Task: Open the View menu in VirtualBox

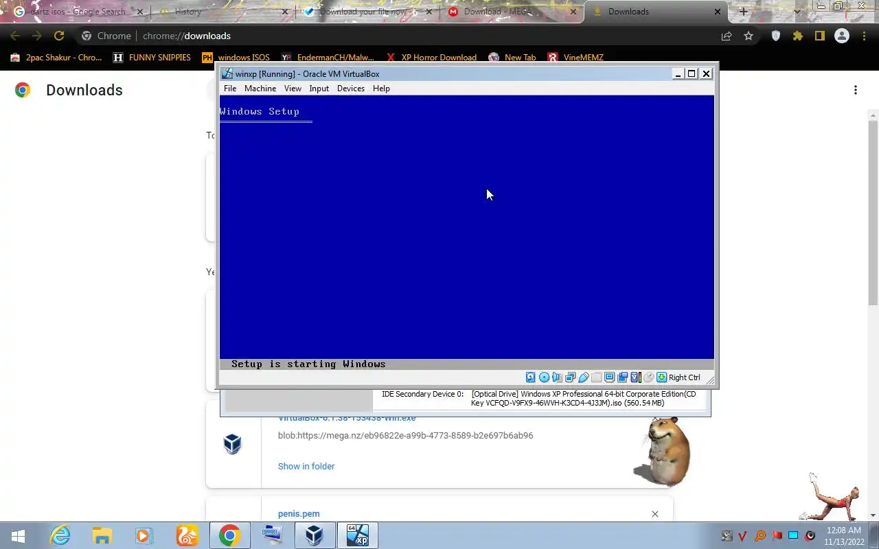Action: [x=293, y=89]
